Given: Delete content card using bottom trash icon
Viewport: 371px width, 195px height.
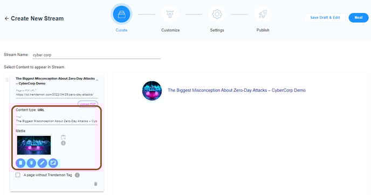Looking at the screenshot, I should (x=95, y=184).
